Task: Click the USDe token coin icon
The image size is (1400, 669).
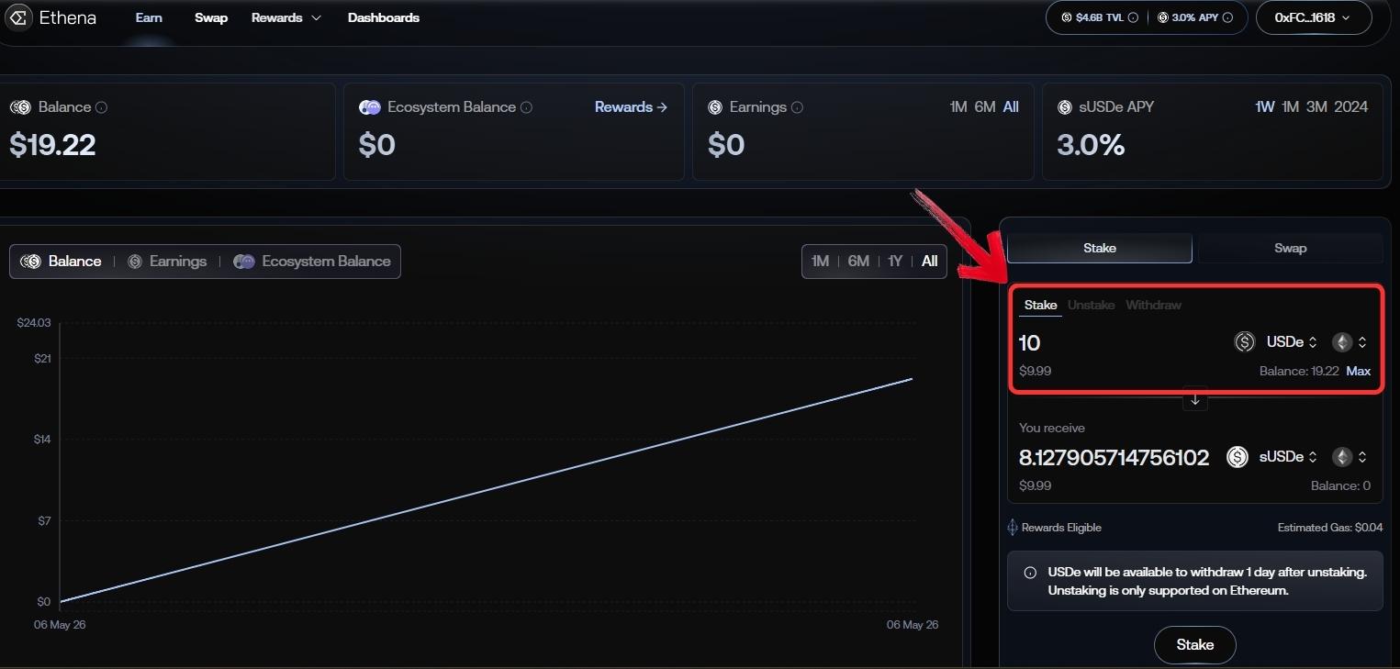Action: click(x=1245, y=342)
